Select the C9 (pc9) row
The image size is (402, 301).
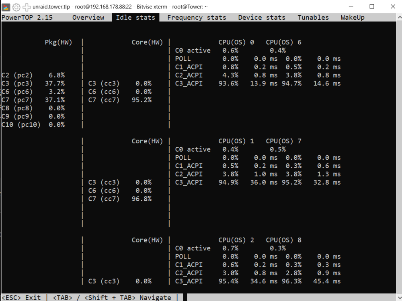tap(33, 116)
